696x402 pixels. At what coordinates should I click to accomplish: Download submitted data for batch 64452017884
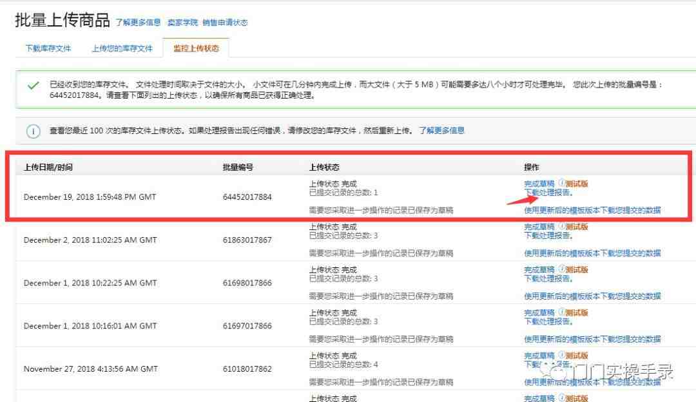pyautogui.click(x=593, y=210)
